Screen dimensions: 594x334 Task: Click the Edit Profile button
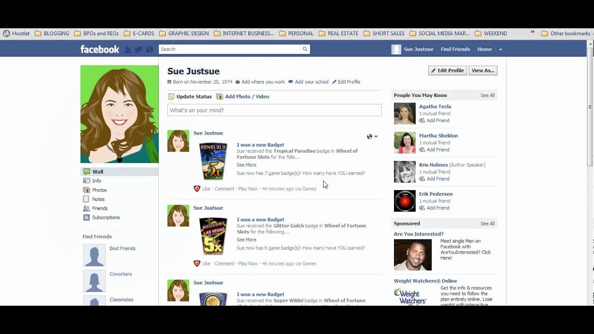tap(447, 71)
